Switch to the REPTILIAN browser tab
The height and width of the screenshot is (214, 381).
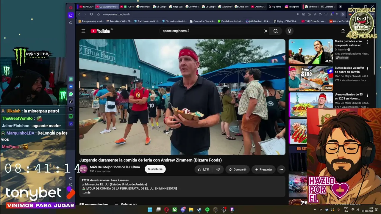(86, 7)
